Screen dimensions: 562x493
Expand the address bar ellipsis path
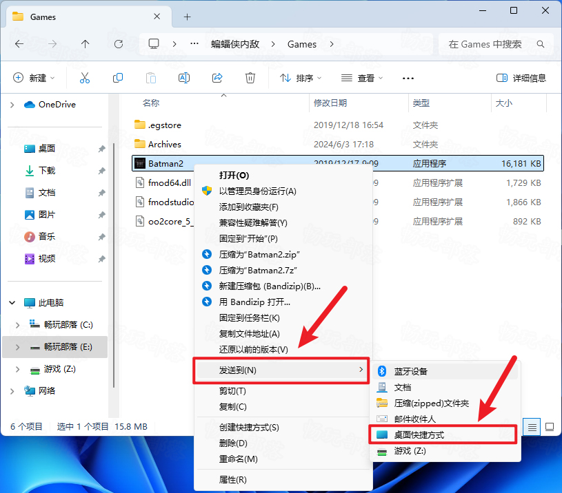pos(194,43)
